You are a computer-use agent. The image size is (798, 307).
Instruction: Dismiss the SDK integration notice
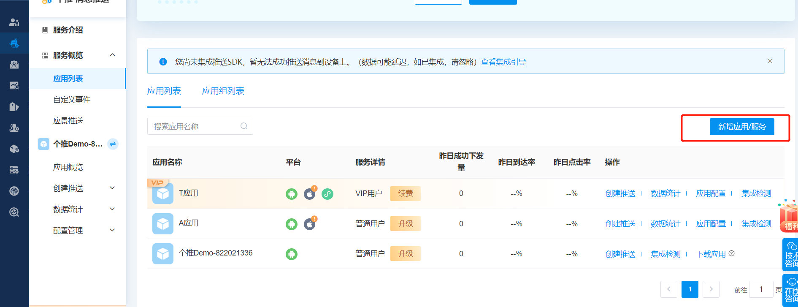point(770,61)
